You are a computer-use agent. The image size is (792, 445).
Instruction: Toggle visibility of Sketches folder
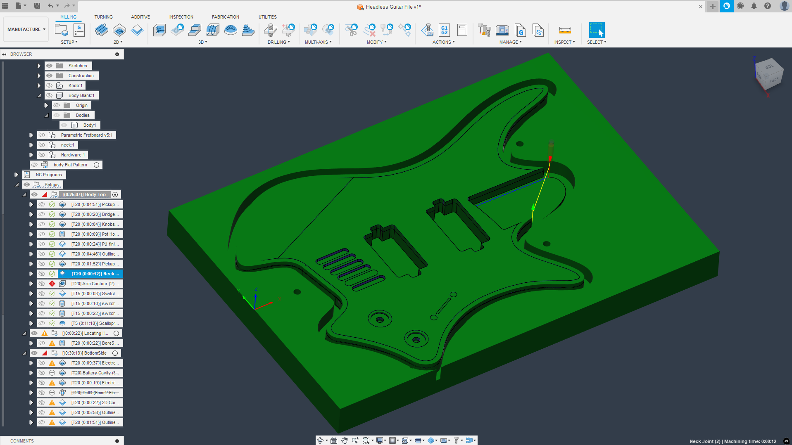click(49, 66)
